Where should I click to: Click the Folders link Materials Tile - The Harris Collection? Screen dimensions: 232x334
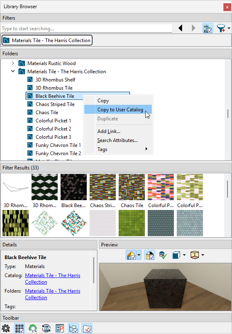click(52, 294)
